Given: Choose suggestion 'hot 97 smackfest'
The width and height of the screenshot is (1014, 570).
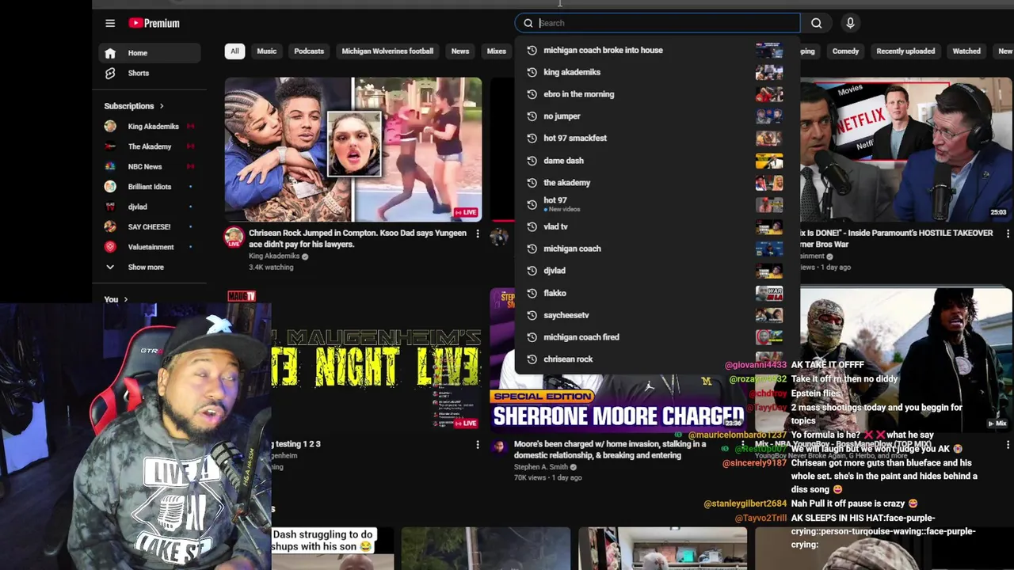Looking at the screenshot, I should [657, 139].
